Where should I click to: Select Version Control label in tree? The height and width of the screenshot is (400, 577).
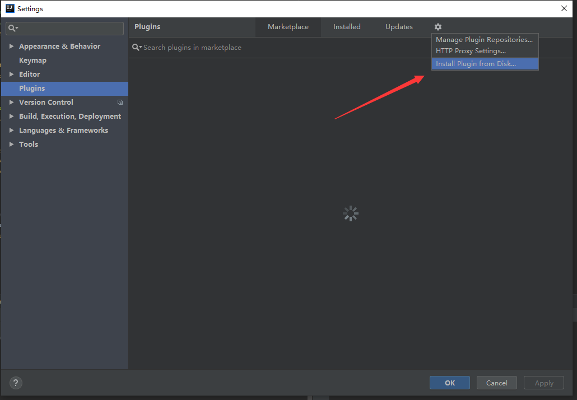(46, 103)
